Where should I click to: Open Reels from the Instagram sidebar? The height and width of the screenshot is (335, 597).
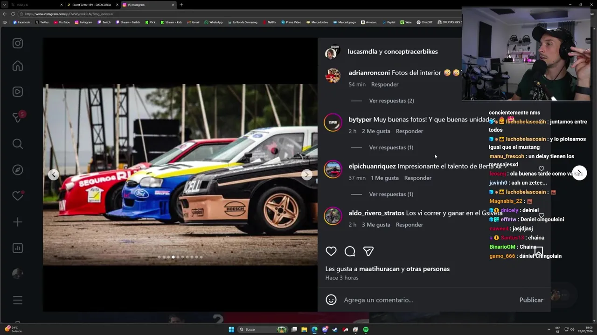tap(18, 92)
